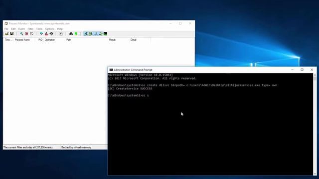Viewport: 319px width, 179px height.
Task: Click the Time column header
Action: coord(8,40)
